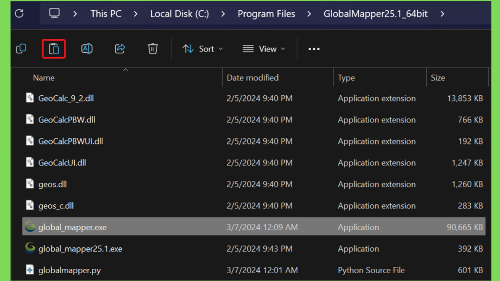The image size is (500, 281).
Task: Click the Copy icon in toolbar
Action: (x=21, y=49)
